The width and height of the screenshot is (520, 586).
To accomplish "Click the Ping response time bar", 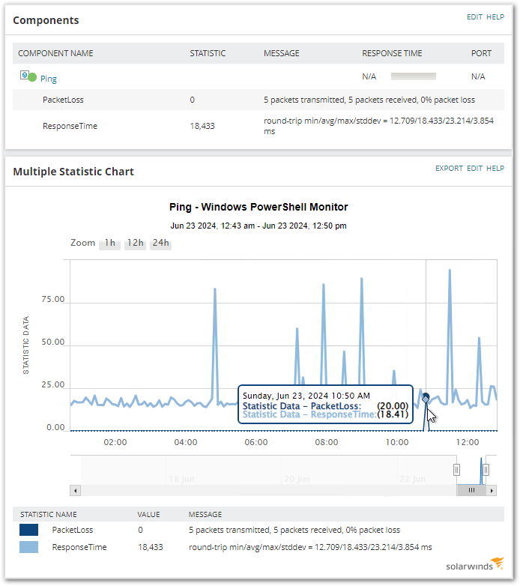I will tap(413, 76).
